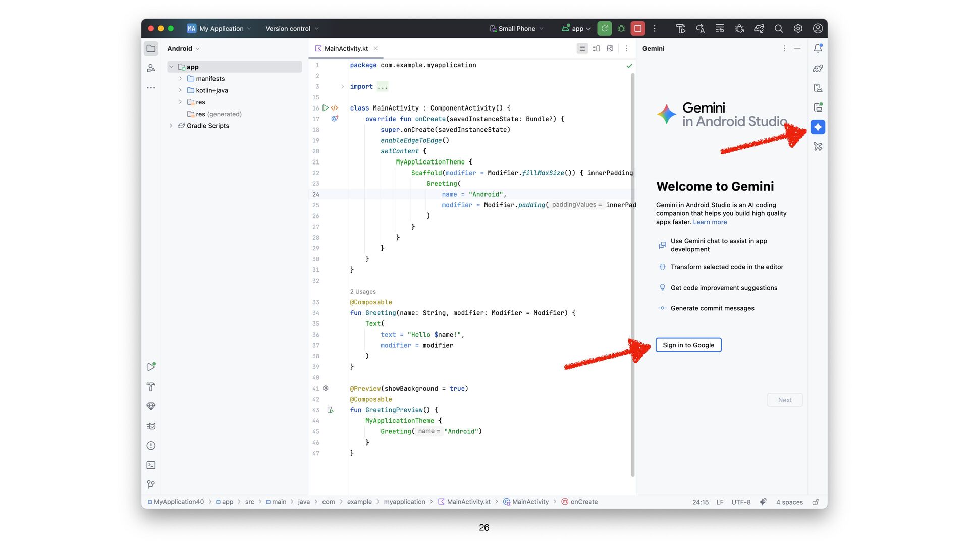This screenshot has height=545, width=969.
Task: Open the app run configuration dropdown
Action: point(576,29)
